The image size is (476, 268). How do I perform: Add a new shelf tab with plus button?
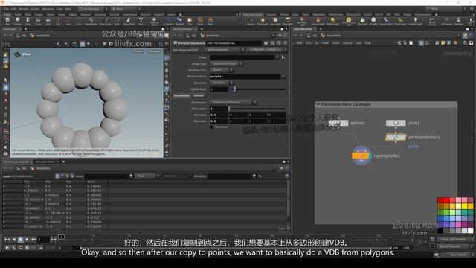180,15
